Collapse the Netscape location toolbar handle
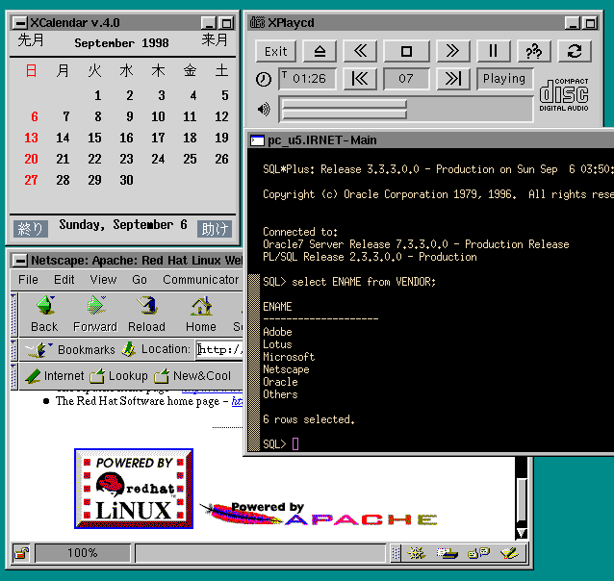The height and width of the screenshot is (581, 614). coord(13,349)
